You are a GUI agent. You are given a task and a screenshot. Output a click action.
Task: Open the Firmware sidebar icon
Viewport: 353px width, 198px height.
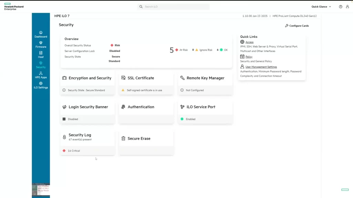(41, 43)
